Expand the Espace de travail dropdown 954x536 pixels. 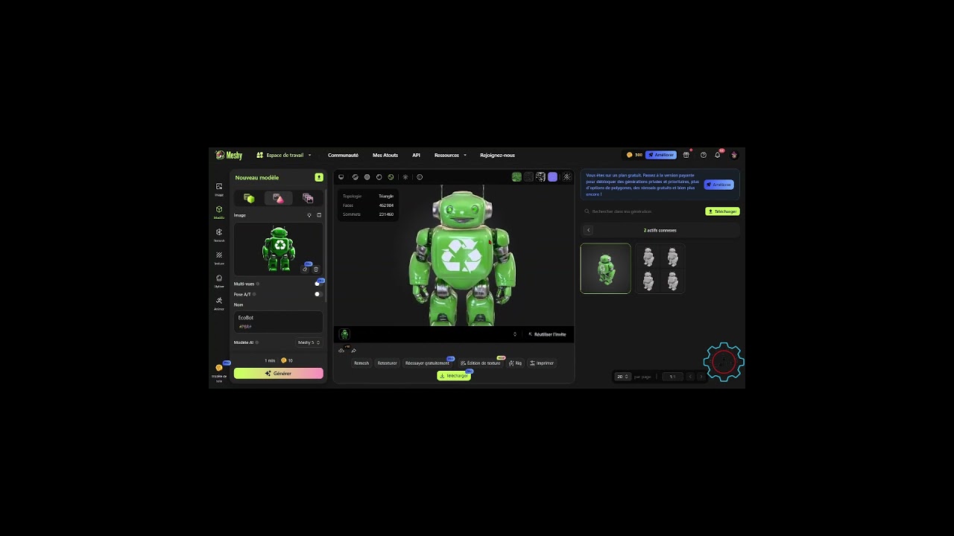pyautogui.click(x=284, y=155)
